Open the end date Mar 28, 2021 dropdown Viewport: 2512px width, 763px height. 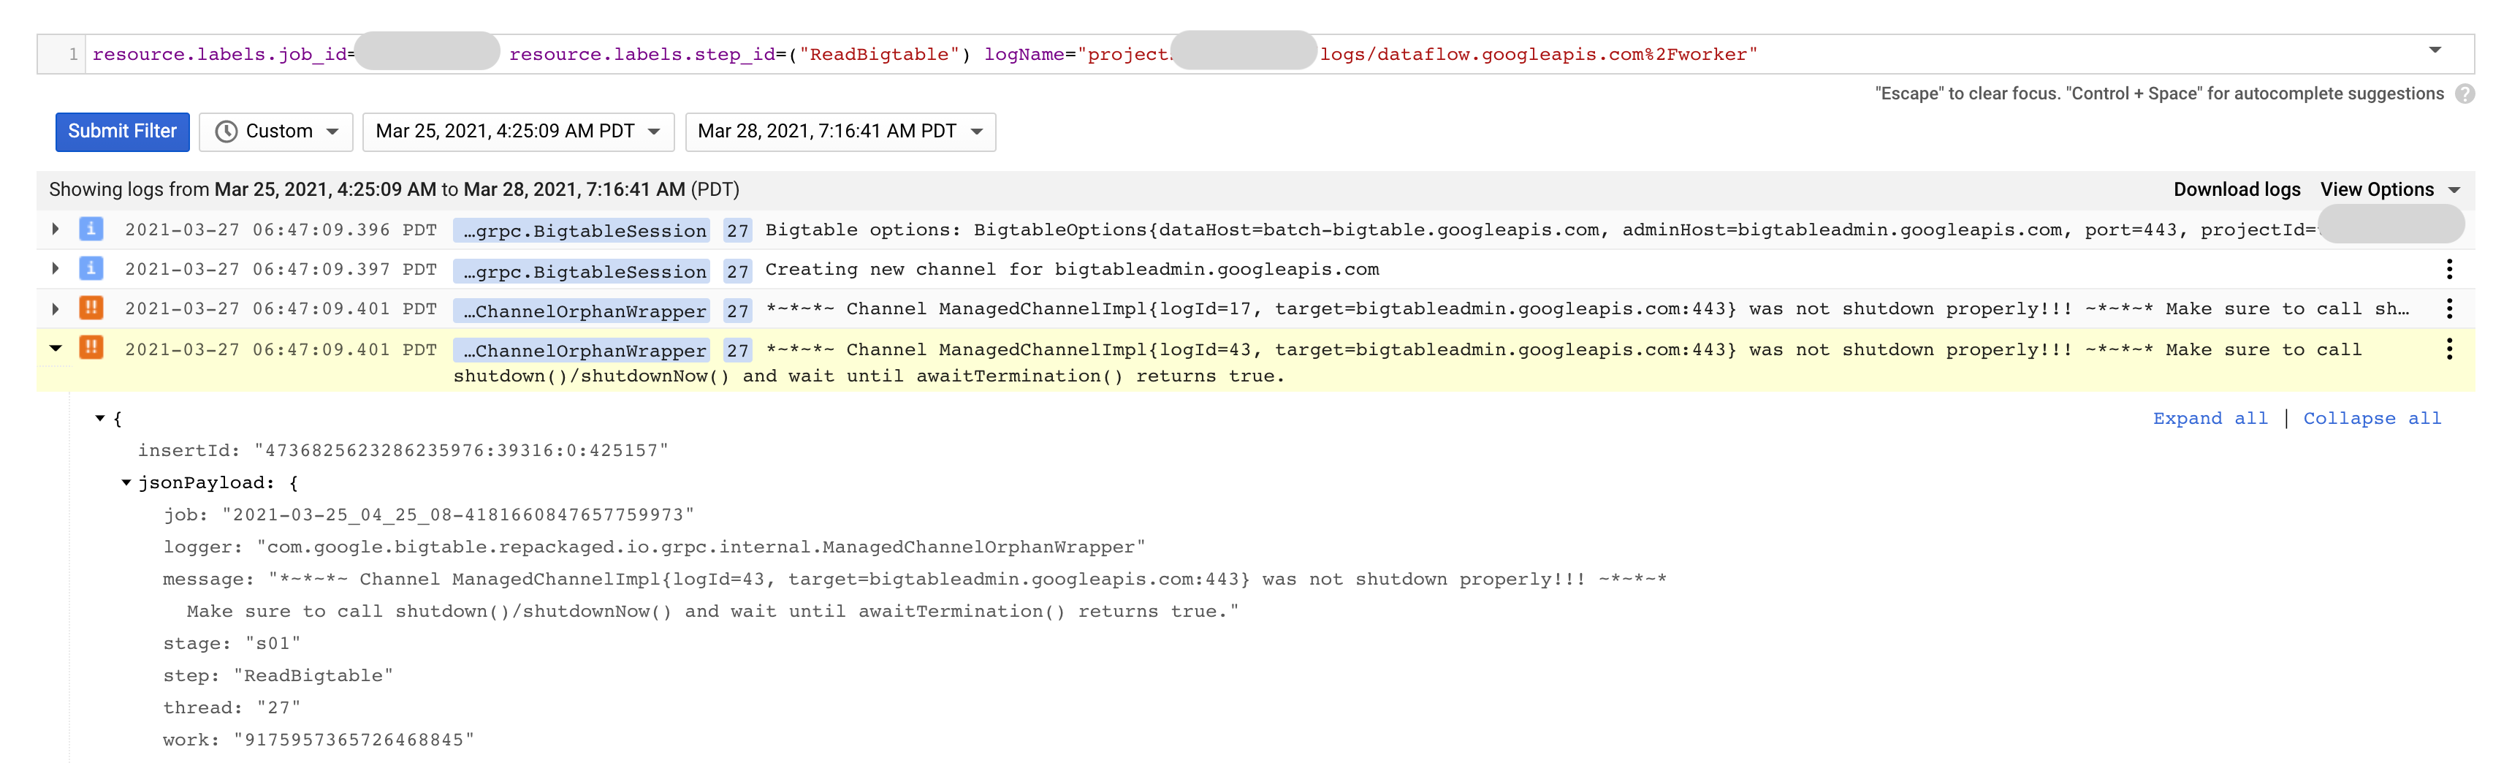(840, 132)
